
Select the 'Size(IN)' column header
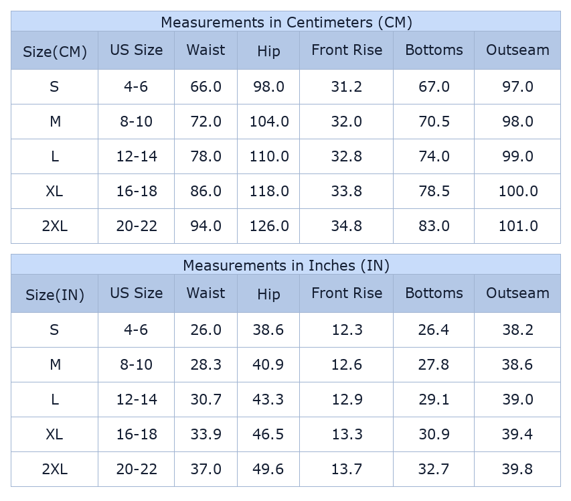[x=54, y=295]
